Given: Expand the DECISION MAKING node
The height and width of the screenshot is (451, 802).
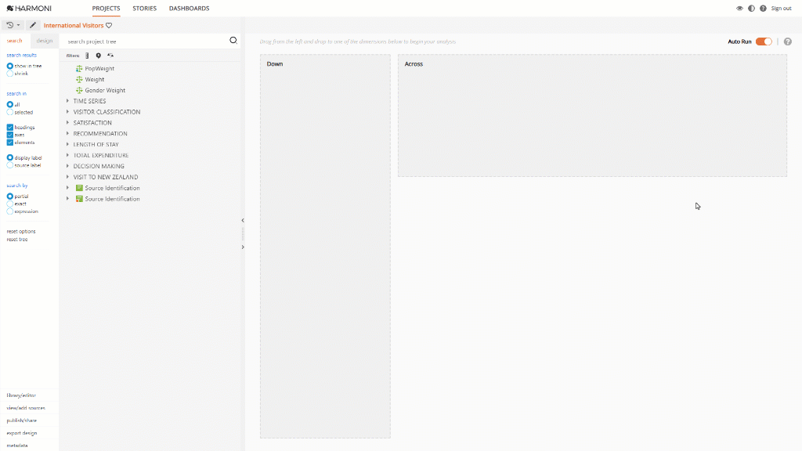Looking at the screenshot, I should coord(67,166).
